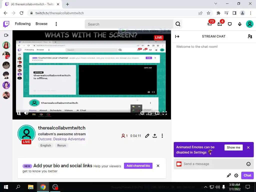Dismiss the bio and social links banner
This screenshot has width=256, height=192.
[158, 166]
